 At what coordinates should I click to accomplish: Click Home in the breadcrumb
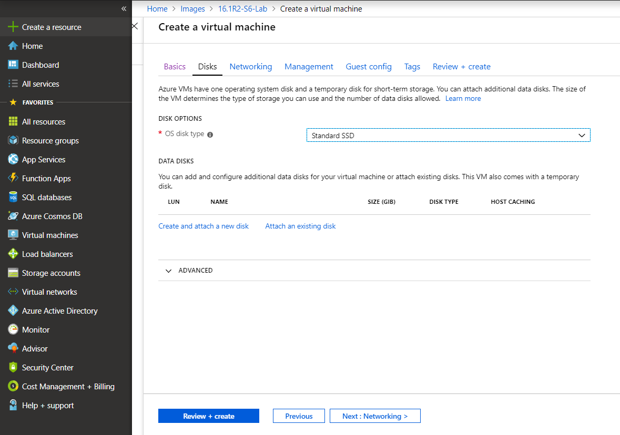(x=157, y=9)
